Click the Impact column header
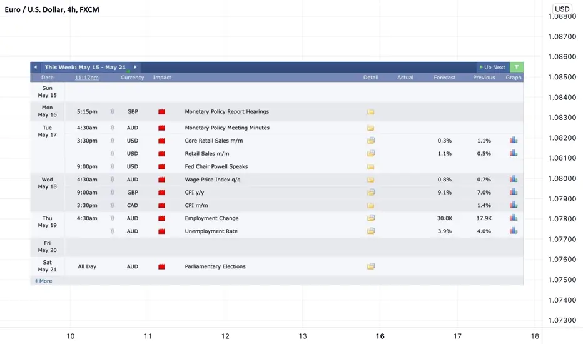 click(162, 78)
